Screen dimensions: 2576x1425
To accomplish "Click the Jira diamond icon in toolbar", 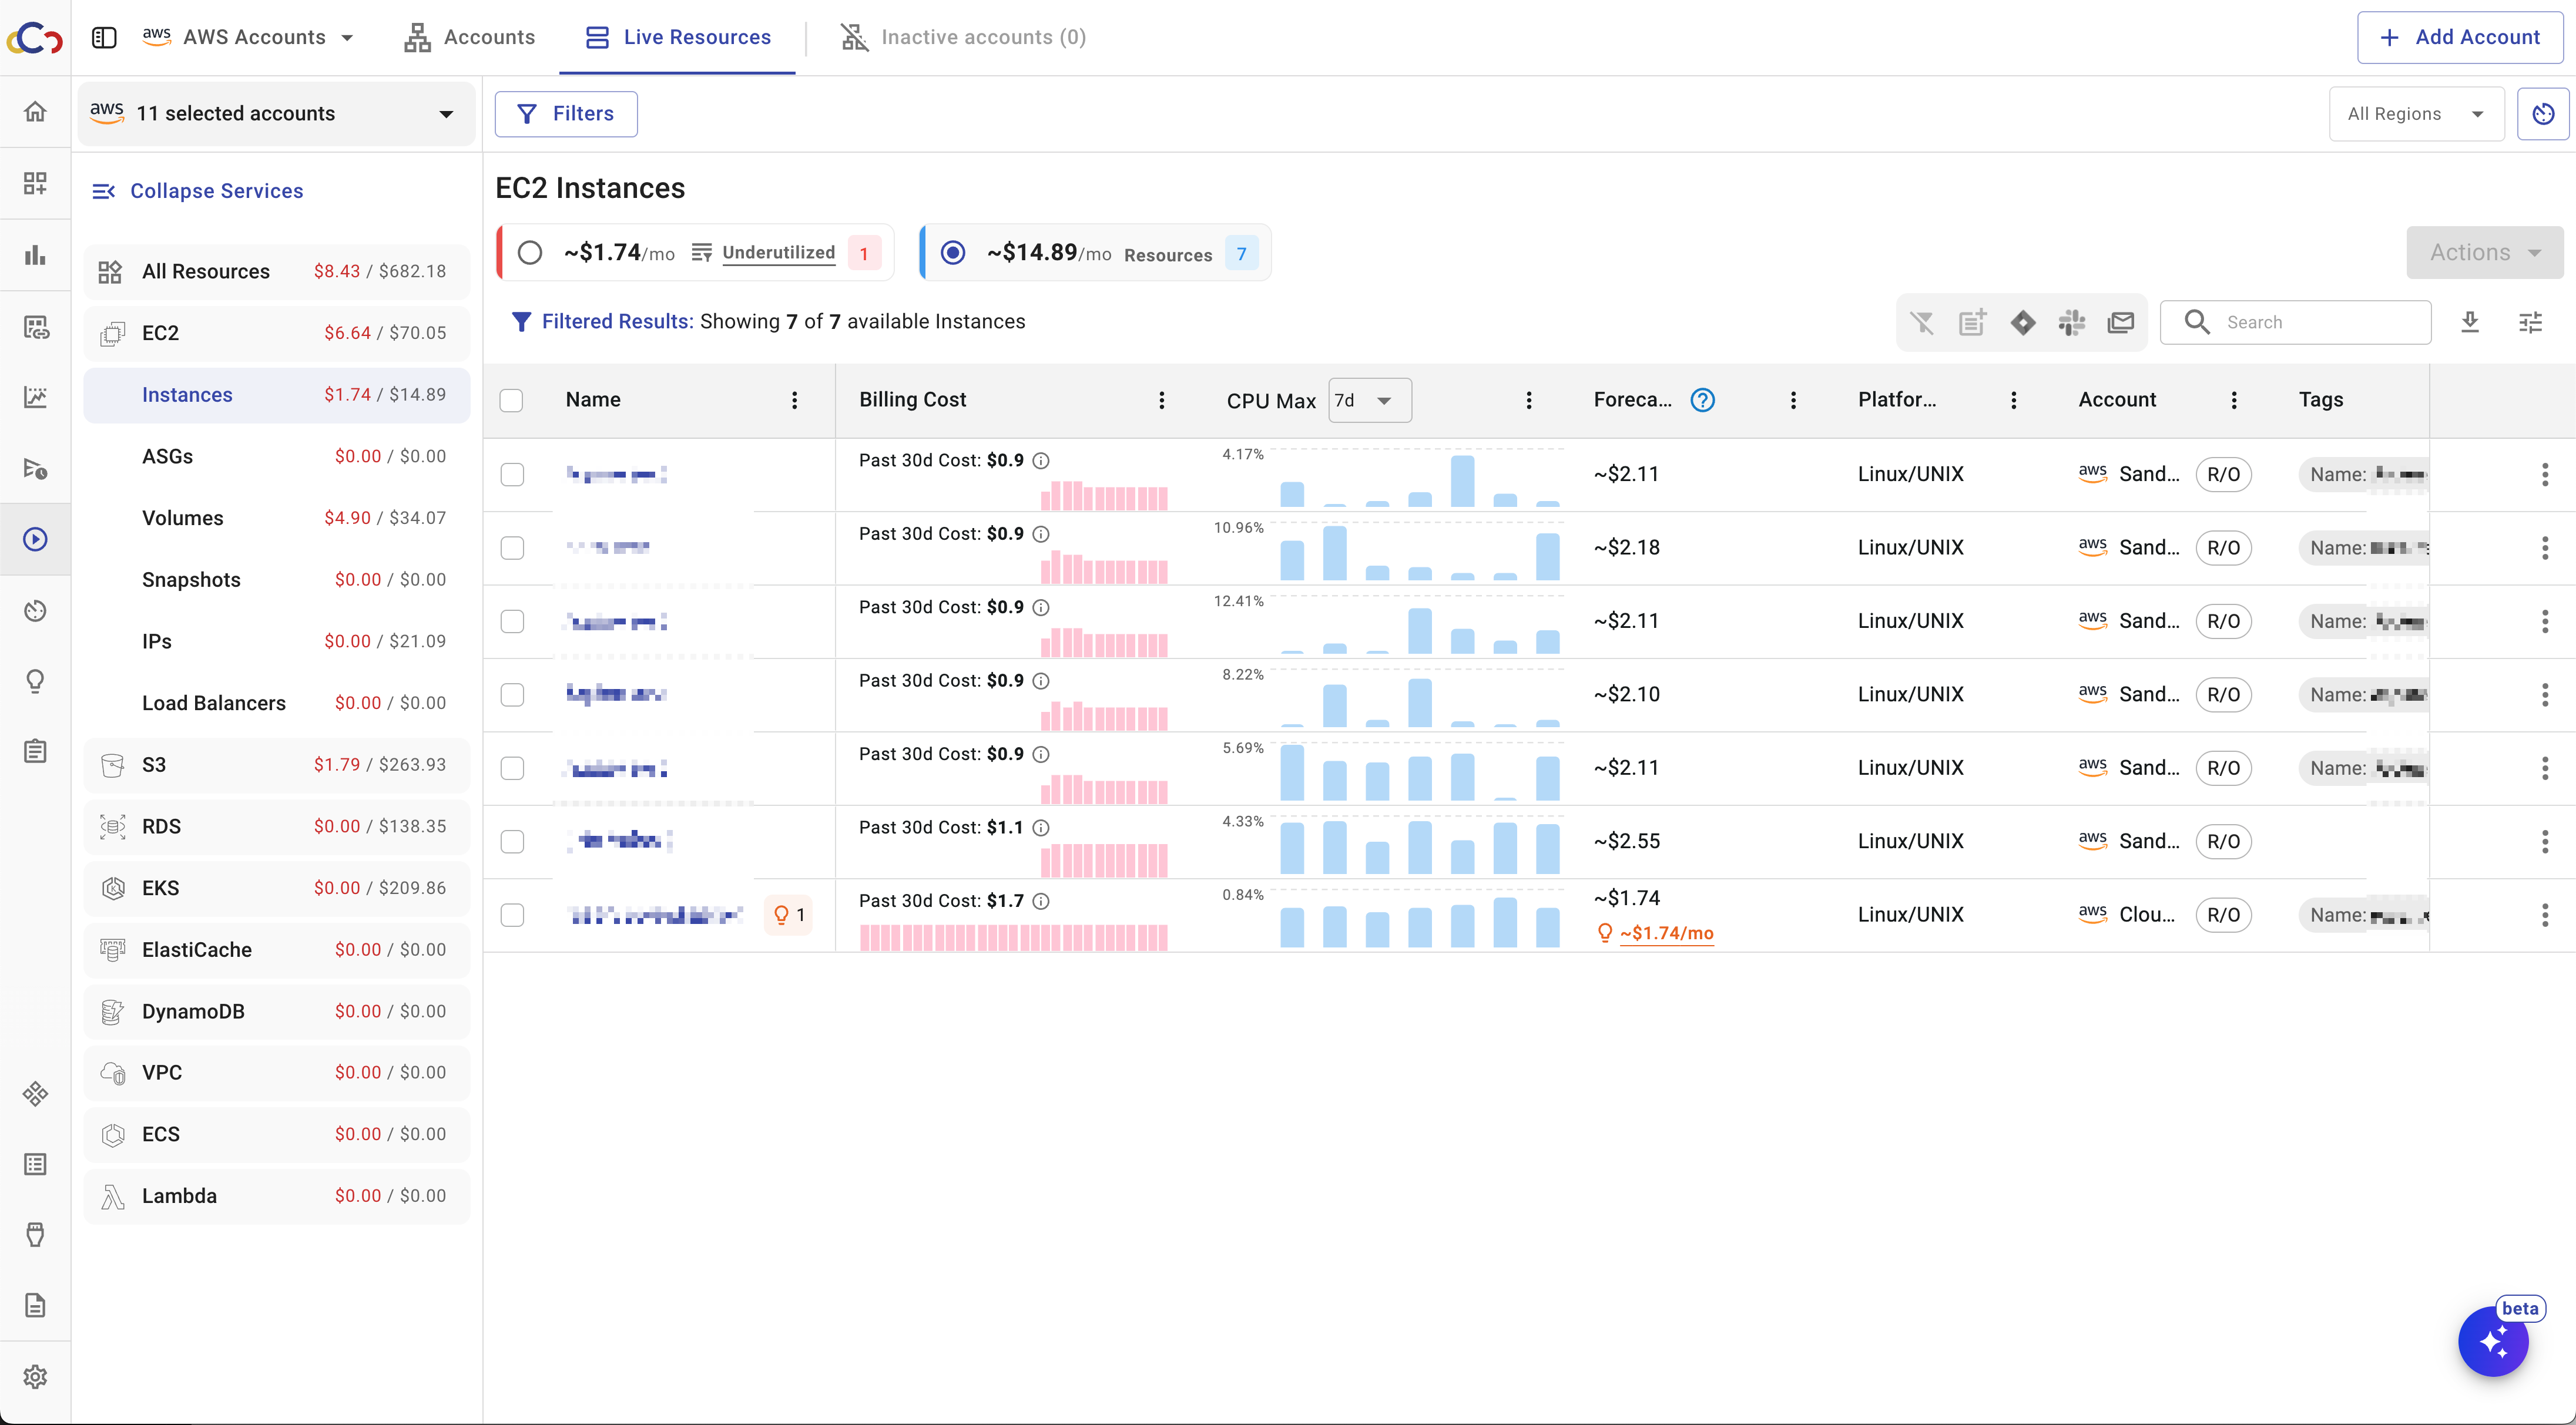I will [x=2022, y=322].
